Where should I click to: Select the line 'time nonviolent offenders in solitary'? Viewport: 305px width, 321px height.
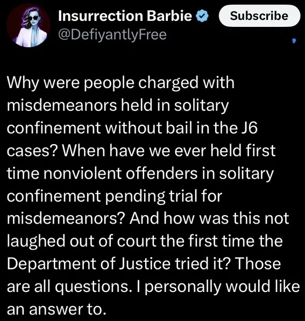pyautogui.click(x=140, y=174)
